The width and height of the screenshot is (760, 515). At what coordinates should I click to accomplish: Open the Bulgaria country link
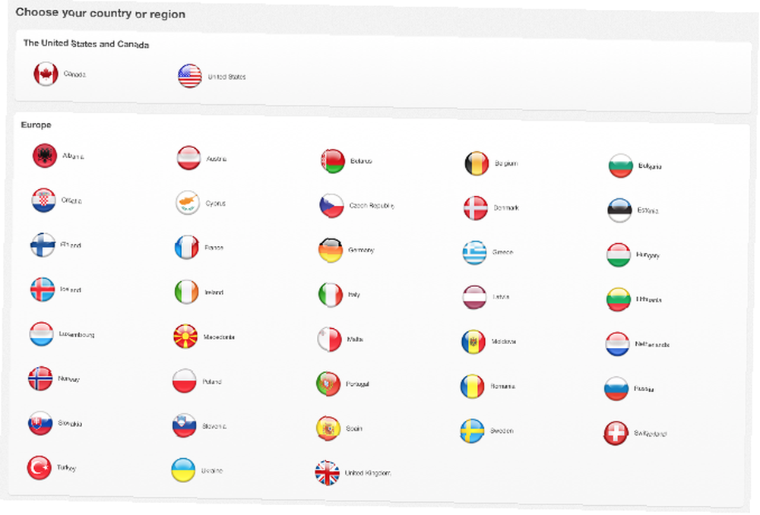[x=650, y=166]
